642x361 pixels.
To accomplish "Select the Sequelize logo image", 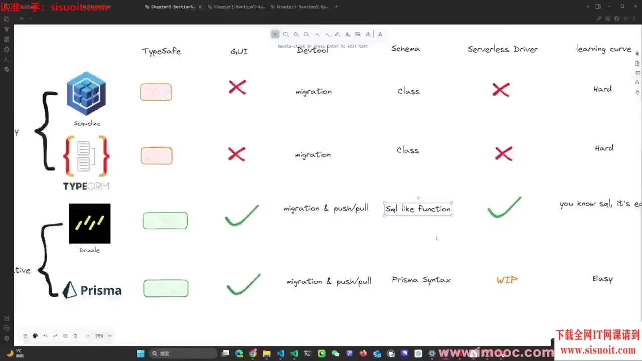I will (86, 94).
